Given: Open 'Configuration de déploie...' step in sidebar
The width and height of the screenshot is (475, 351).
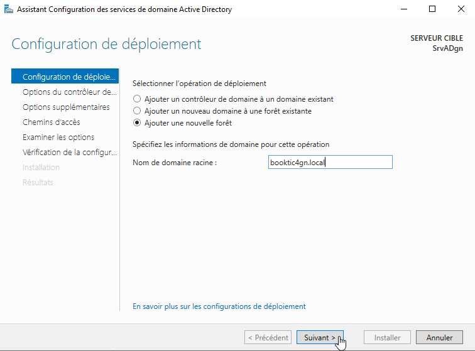Looking at the screenshot, I should pos(65,77).
